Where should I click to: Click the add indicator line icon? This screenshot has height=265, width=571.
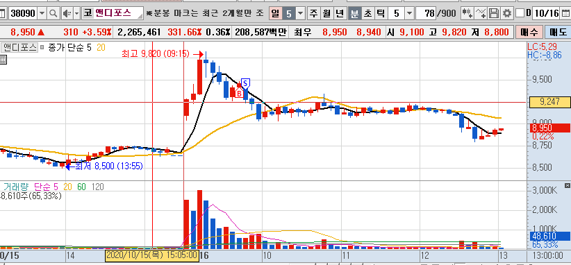click(481, 14)
